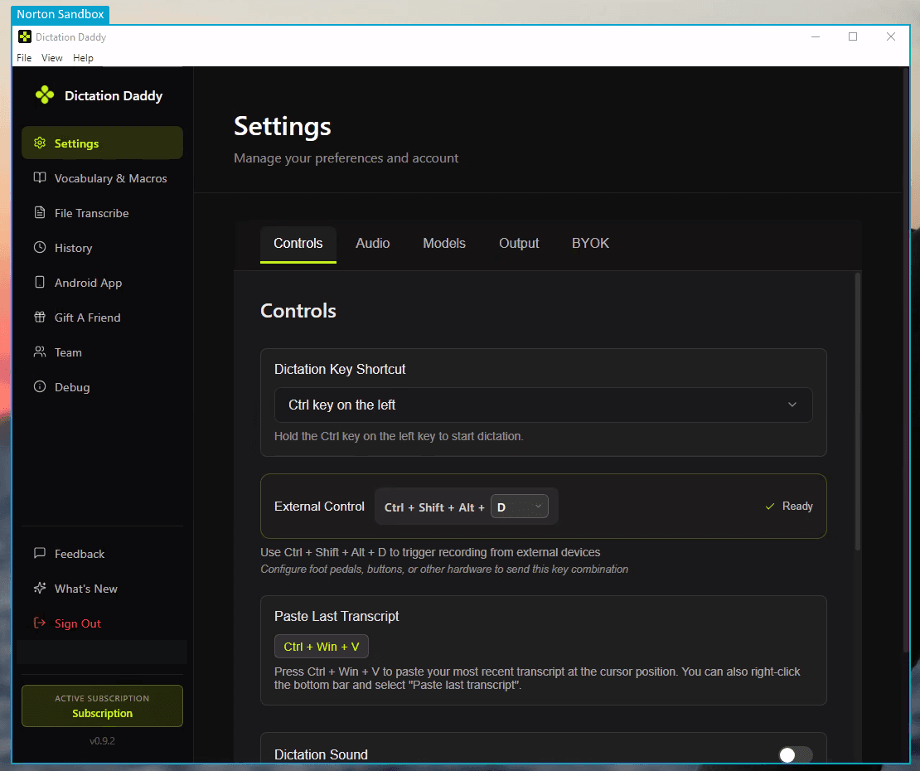Click the Dictation Daddy clover logo in sidebar
This screenshot has height=771, width=920.
[x=45, y=95]
